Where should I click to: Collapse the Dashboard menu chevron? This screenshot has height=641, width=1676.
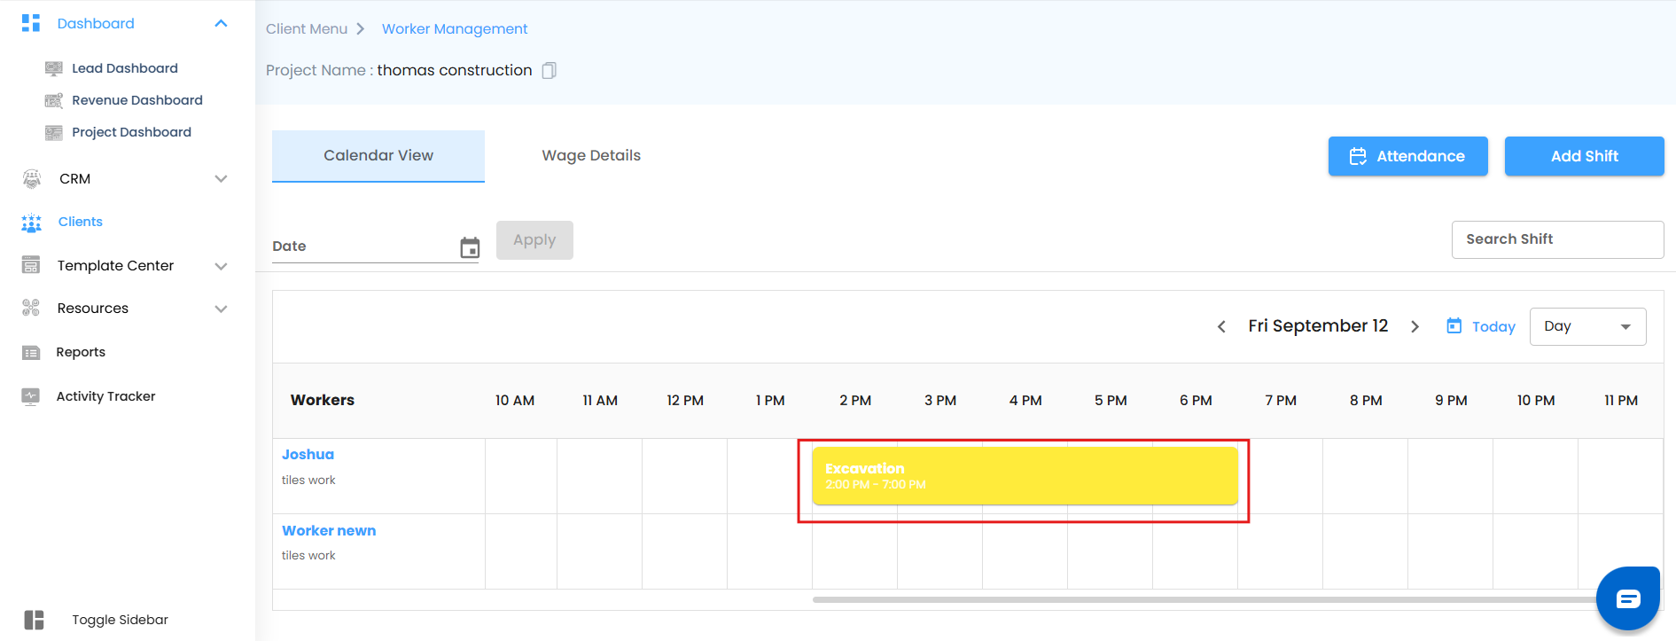click(x=221, y=24)
